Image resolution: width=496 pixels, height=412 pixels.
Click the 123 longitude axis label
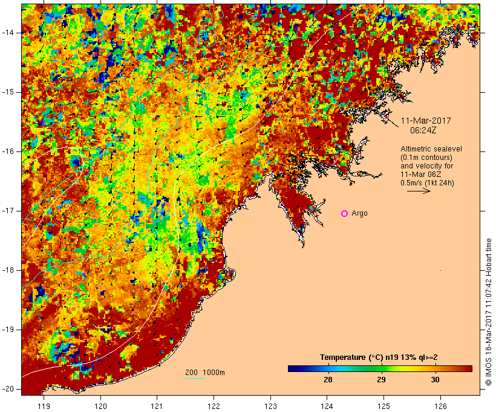point(270,406)
